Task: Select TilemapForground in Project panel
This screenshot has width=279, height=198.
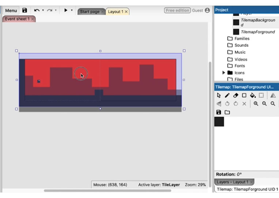Action: [258, 32]
